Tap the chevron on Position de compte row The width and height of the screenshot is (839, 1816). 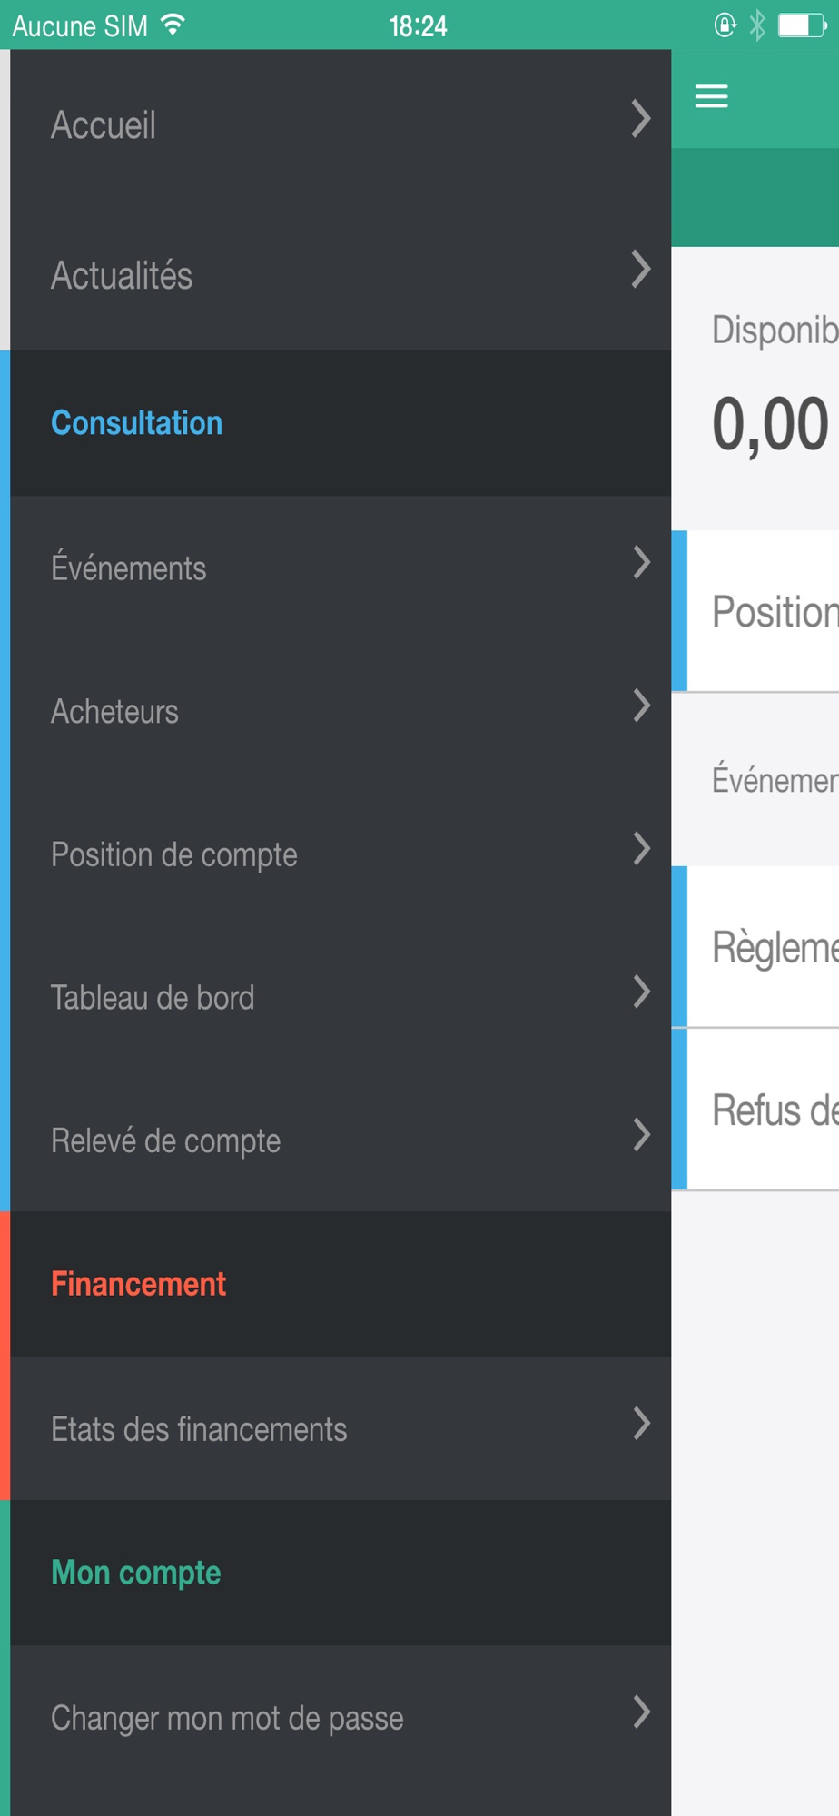point(641,849)
